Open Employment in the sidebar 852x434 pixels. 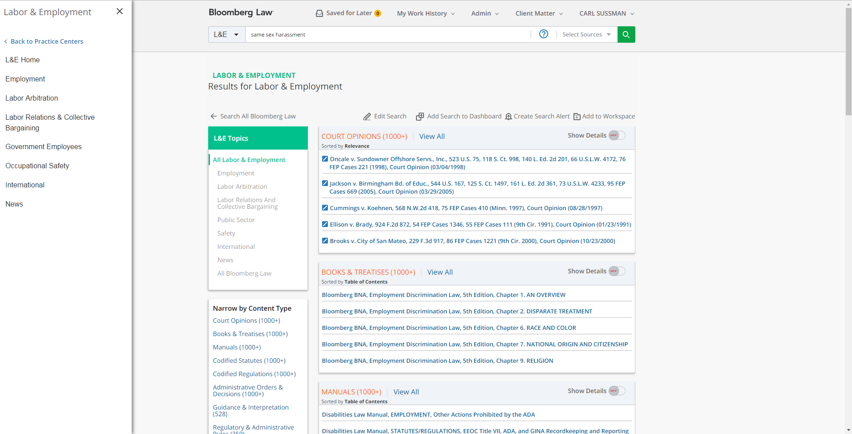tap(25, 79)
